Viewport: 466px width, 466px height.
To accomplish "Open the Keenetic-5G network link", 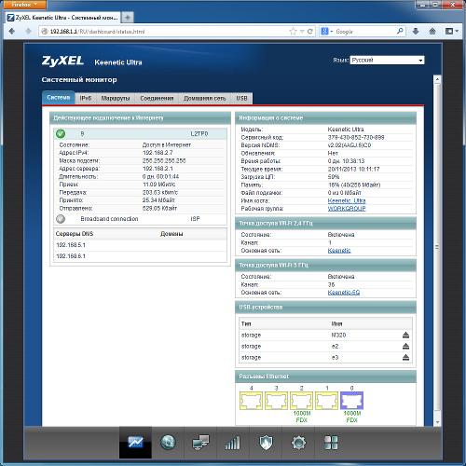I will pyautogui.click(x=344, y=293).
